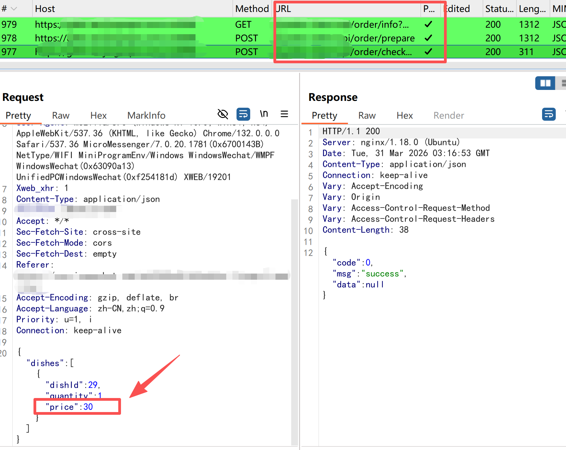Open the Response Render tab
This screenshot has width=566, height=450.
[448, 116]
